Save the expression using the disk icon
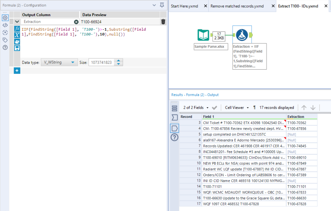331x211 pixels. (x=17, y=47)
